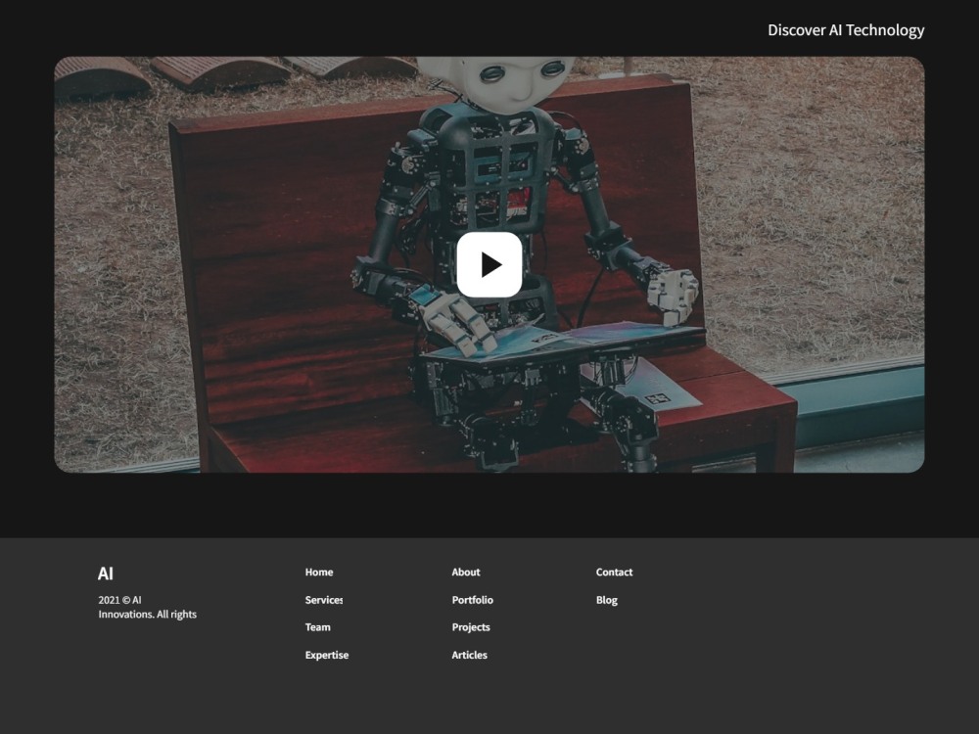Open the About footer link
979x734 pixels.
pyautogui.click(x=466, y=572)
